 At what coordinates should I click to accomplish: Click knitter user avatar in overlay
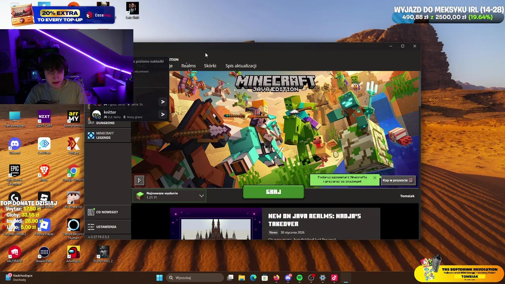tap(97, 114)
